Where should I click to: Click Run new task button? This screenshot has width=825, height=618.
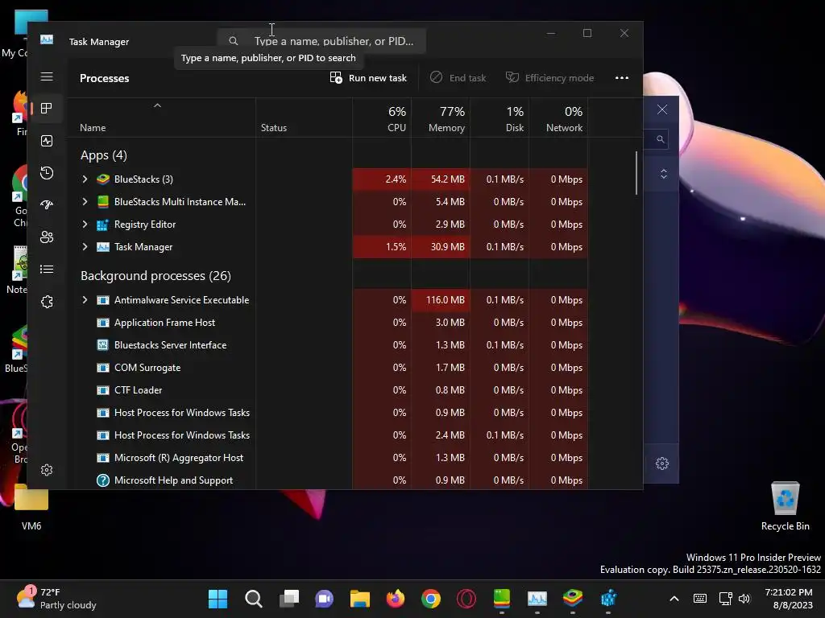pyautogui.click(x=368, y=78)
